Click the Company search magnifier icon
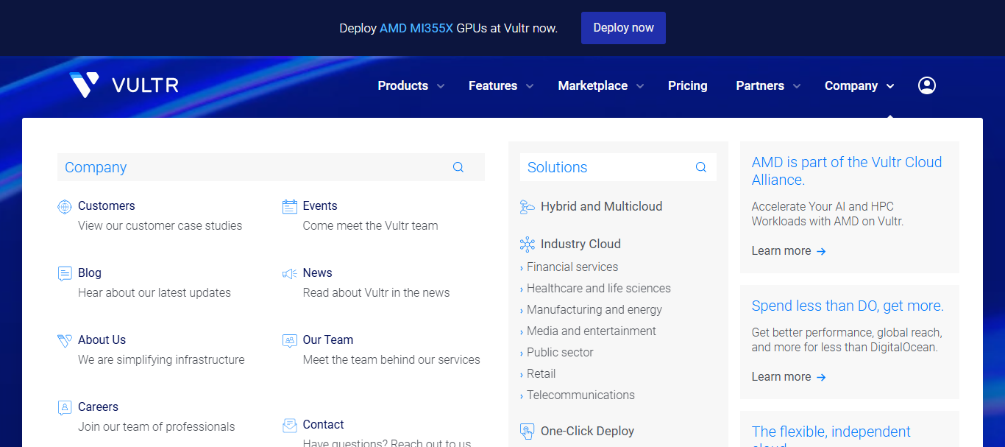 458,167
